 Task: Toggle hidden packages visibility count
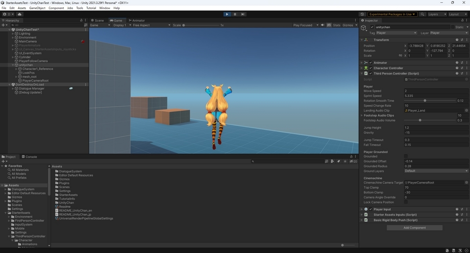[x=353, y=161]
